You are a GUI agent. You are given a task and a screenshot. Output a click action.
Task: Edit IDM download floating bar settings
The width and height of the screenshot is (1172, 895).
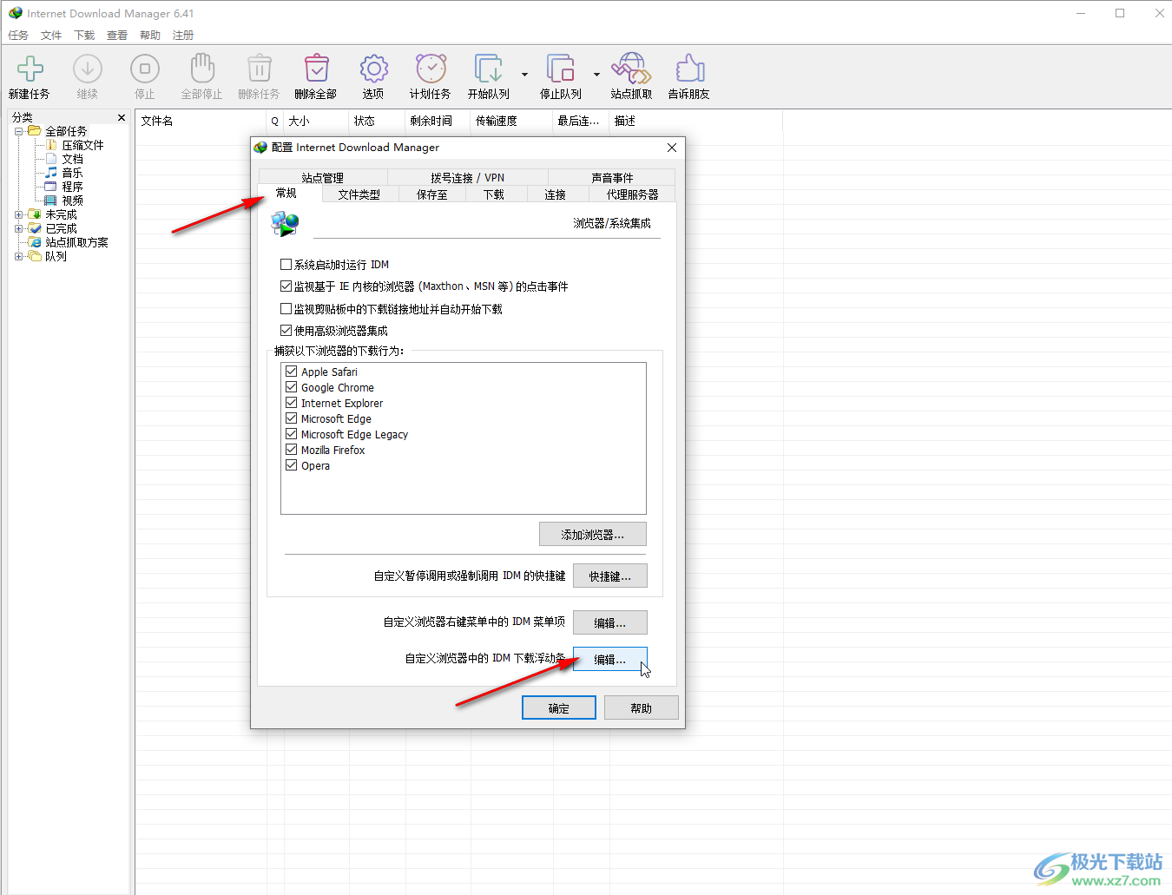tap(610, 659)
